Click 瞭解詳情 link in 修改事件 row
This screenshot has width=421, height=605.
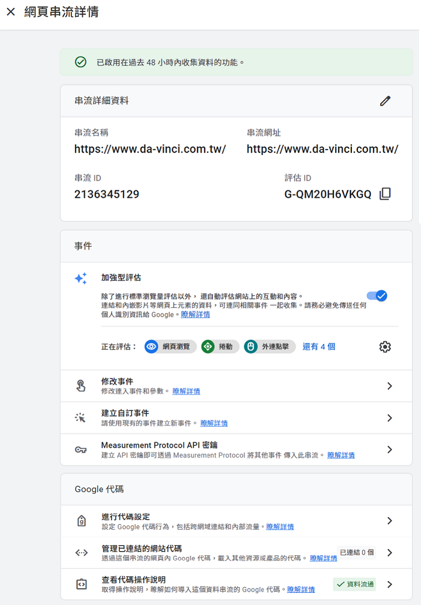coord(186,391)
